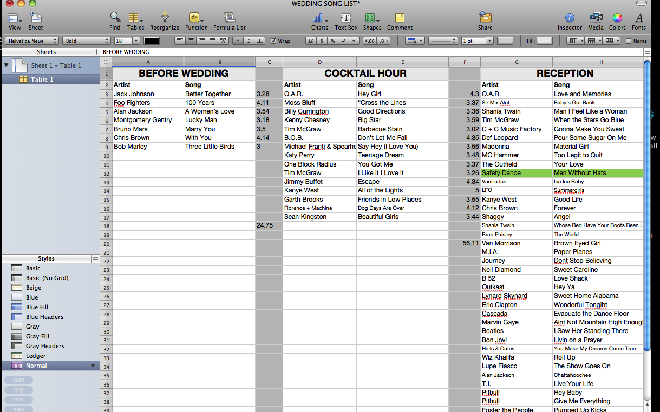Screen dimensions: 660x412
Task: Align text left
Action: coord(179,41)
